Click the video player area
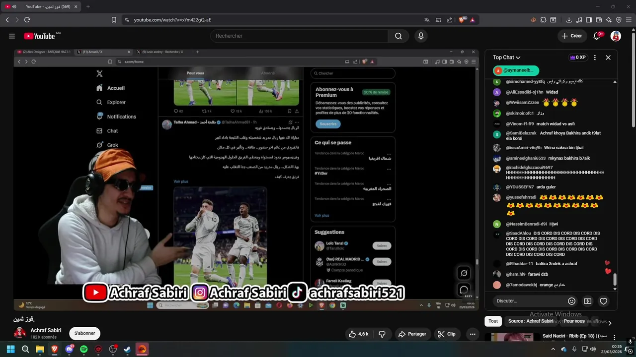This screenshot has width=636, height=357. pyautogui.click(x=246, y=179)
